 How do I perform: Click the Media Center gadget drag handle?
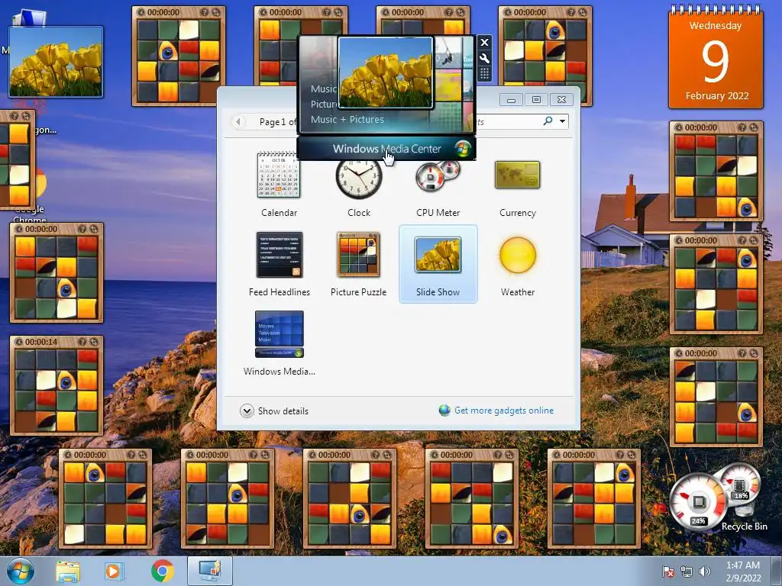[x=484, y=74]
